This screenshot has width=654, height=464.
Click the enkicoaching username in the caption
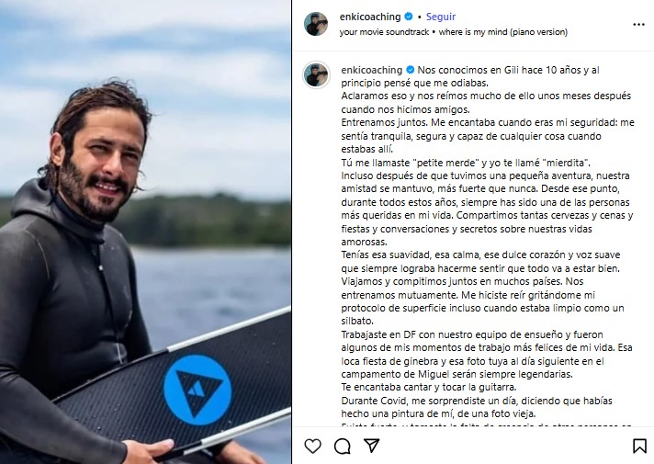pos(372,70)
